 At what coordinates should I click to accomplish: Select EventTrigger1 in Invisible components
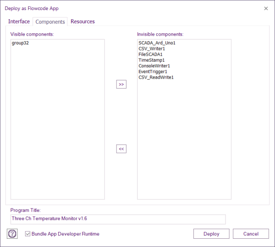click(153, 71)
